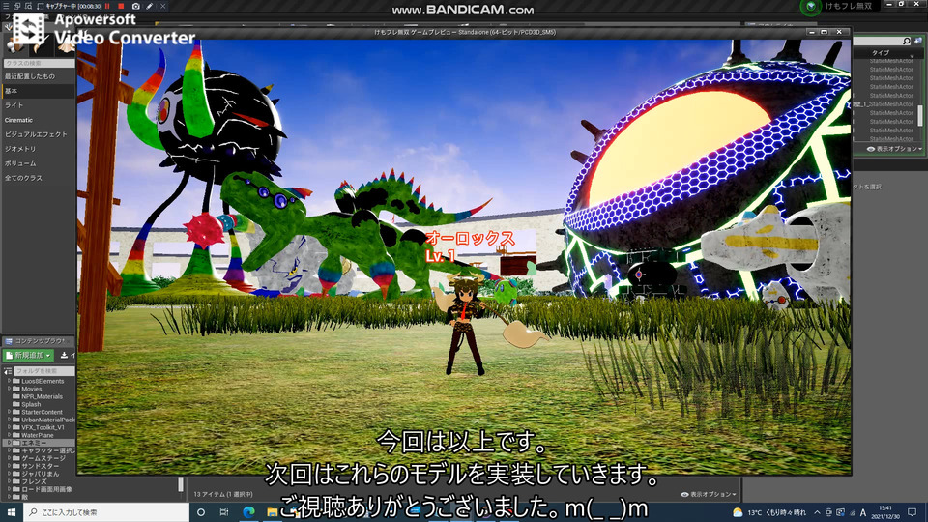The width and height of the screenshot is (928, 522).
Task: Minimize the game preview window
Action: [812, 32]
